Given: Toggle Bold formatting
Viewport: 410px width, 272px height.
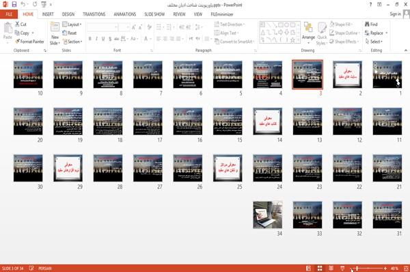Looking at the screenshot, I should pos(90,39).
